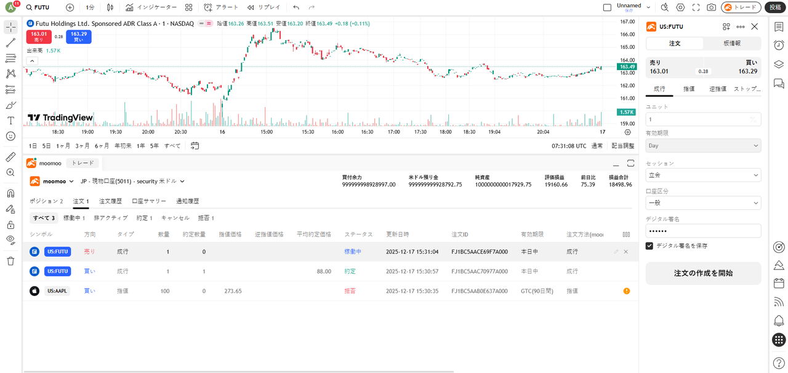The width and height of the screenshot is (788, 373).
Task: Toggle the save digital signature checkbox
Action: point(649,246)
